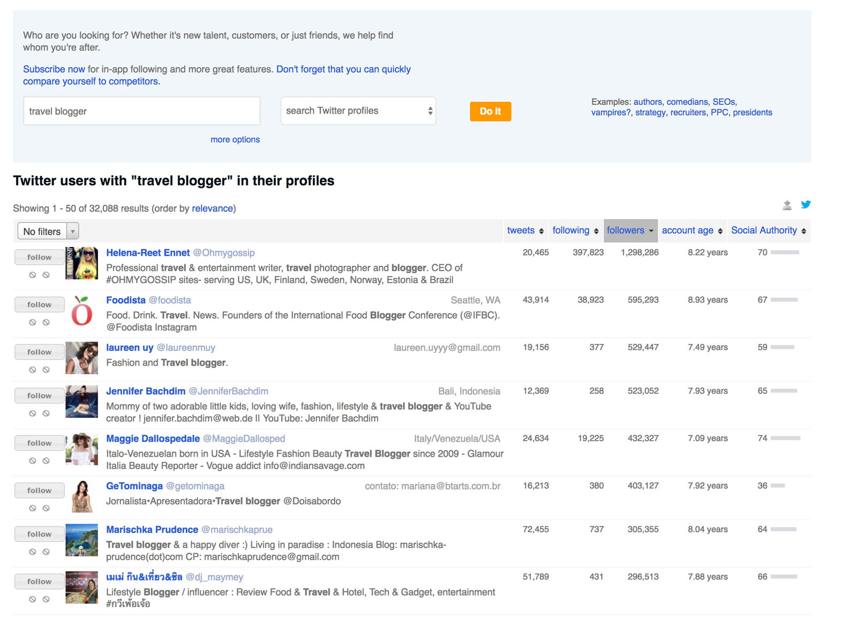Viewport: 857px width, 617px height.
Task: Open Jennifer Bachdim's profile picture
Action: click(x=81, y=402)
